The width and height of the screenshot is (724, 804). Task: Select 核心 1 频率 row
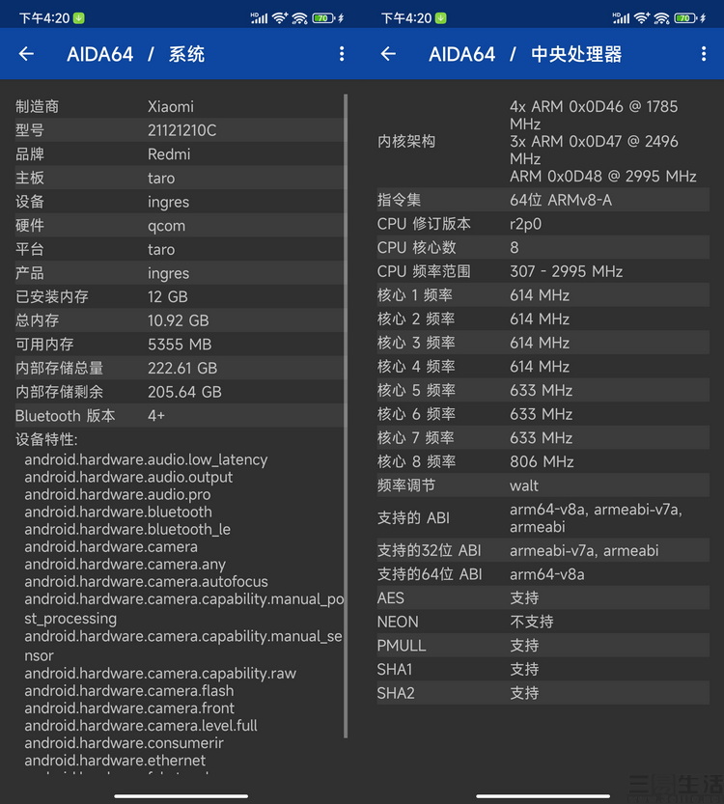click(x=543, y=295)
